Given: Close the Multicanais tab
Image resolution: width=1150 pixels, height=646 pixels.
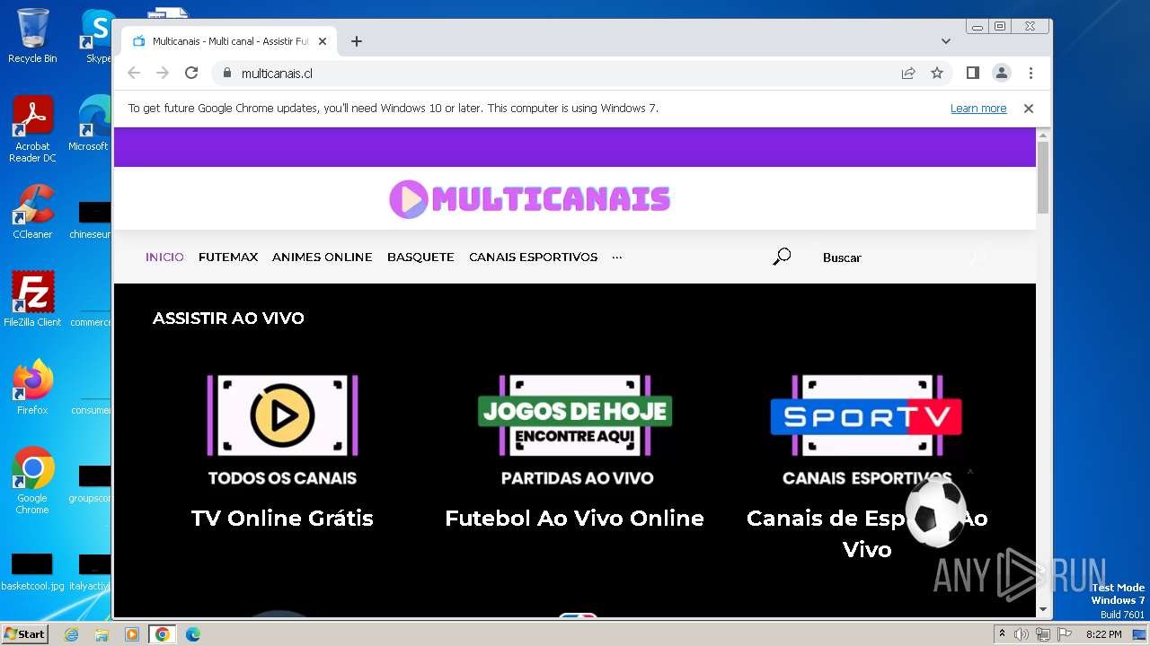Looking at the screenshot, I should [x=323, y=41].
